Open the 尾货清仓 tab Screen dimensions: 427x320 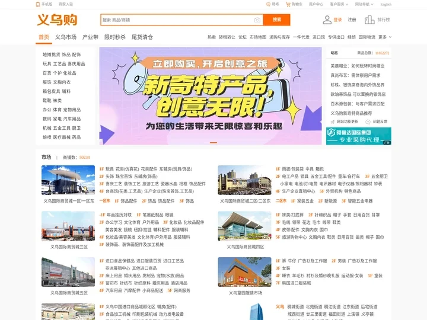(x=142, y=37)
